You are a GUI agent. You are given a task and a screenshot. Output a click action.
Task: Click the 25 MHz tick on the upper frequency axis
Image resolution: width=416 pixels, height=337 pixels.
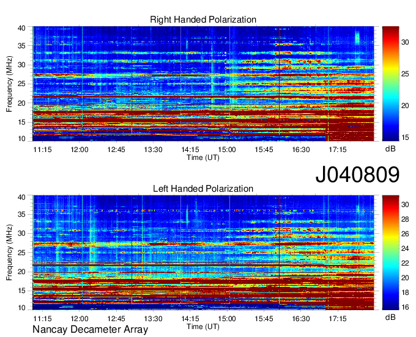(x=21, y=84)
